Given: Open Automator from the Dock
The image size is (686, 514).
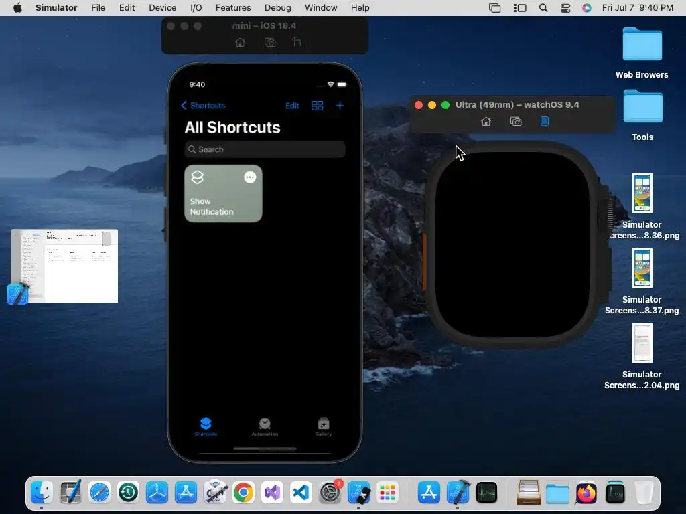Looking at the screenshot, I should pos(215,493).
